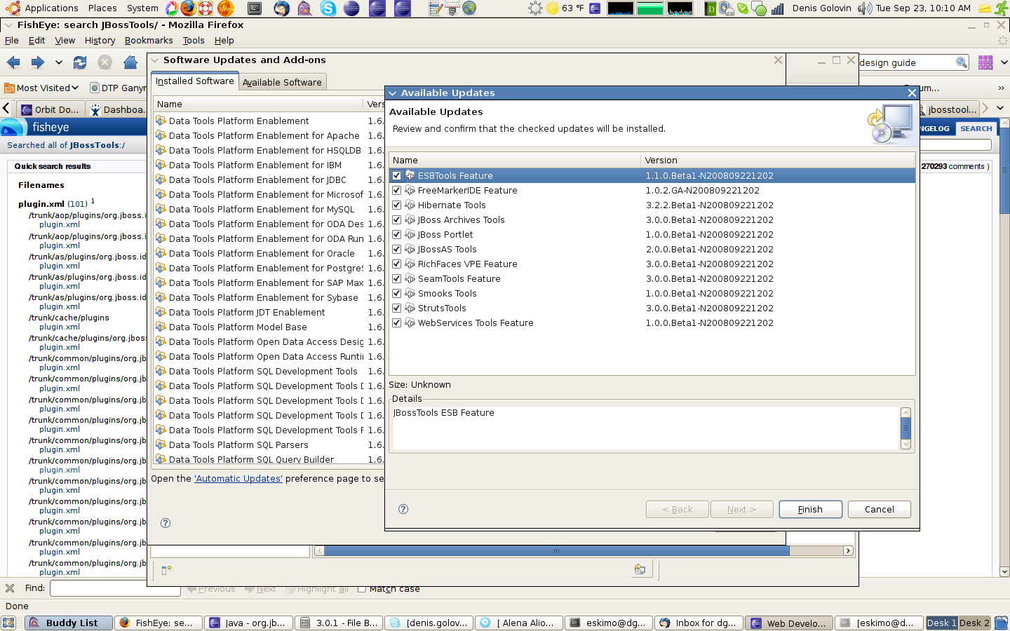Uncheck the JBossAS Tools checkbox
The height and width of the screenshot is (631, 1010).
(x=397, y=249)
